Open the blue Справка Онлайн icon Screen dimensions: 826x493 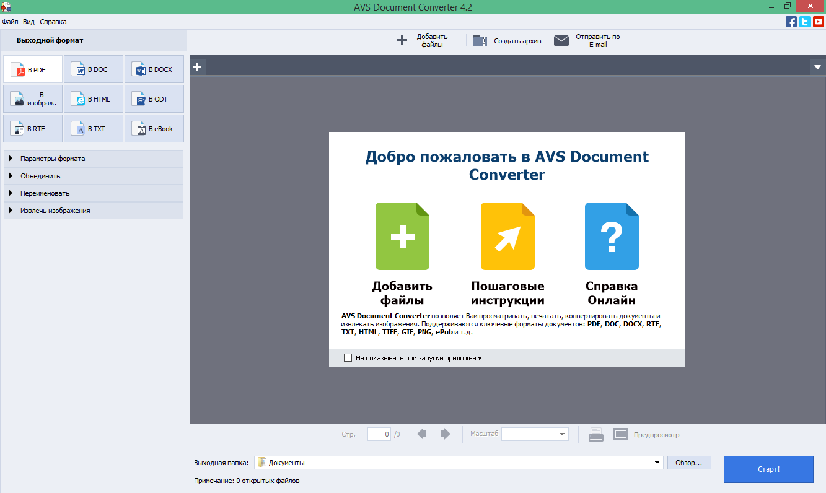pyautogui.click(x=612, y=237)
